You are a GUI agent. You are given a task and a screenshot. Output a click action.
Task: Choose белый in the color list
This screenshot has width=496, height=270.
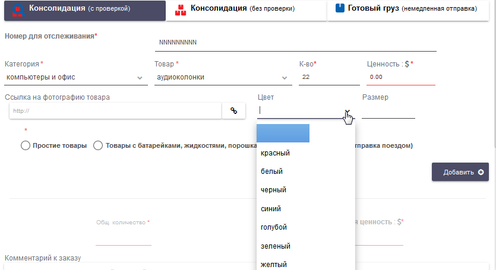(272, 171)
